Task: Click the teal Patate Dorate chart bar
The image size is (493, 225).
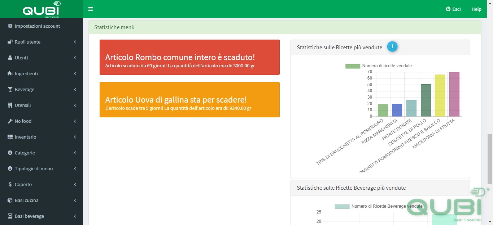Action: pyautogui.click(x=411, y=108)
